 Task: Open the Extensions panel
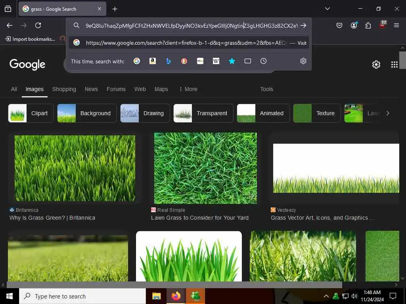click(x=368, y=25)
